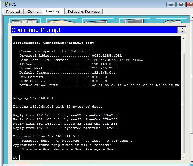Click the DNS Servers 0.0.0.0 line
Image resolution: width=193 pixels, height=166 pixels.
63,77
